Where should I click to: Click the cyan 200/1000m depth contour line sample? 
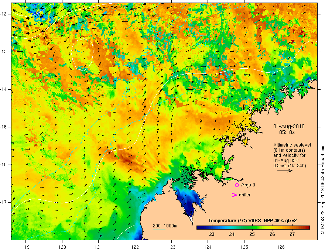click(159, 230)
